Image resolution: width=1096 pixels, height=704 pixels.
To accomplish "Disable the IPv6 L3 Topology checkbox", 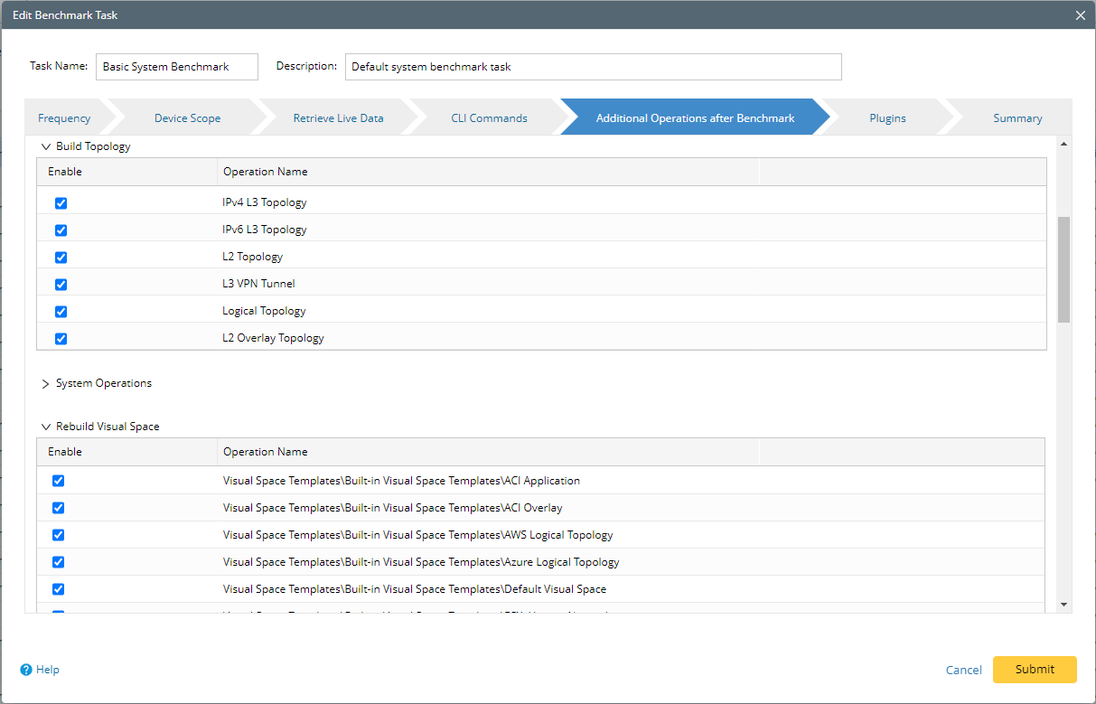I will click(61, 230).
